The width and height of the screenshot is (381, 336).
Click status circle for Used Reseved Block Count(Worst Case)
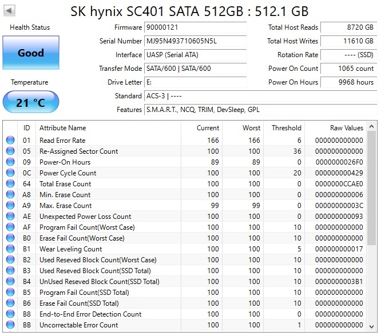(10, 259)
